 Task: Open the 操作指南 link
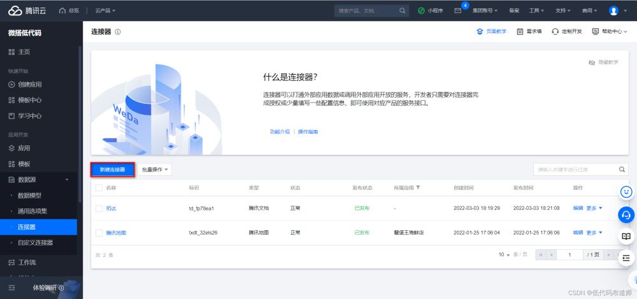(308, 132)
